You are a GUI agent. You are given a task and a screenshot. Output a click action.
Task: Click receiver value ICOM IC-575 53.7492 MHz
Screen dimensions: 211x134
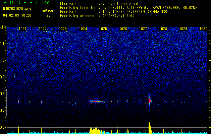[x=135, y=12]
